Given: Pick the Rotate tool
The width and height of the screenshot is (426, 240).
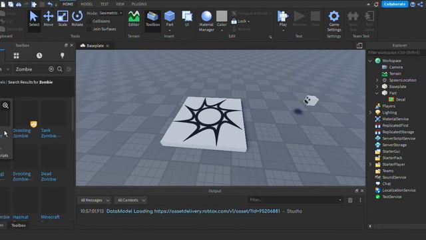Looking at the screenshot, I should pyautogui.click(x=77, y=19).
